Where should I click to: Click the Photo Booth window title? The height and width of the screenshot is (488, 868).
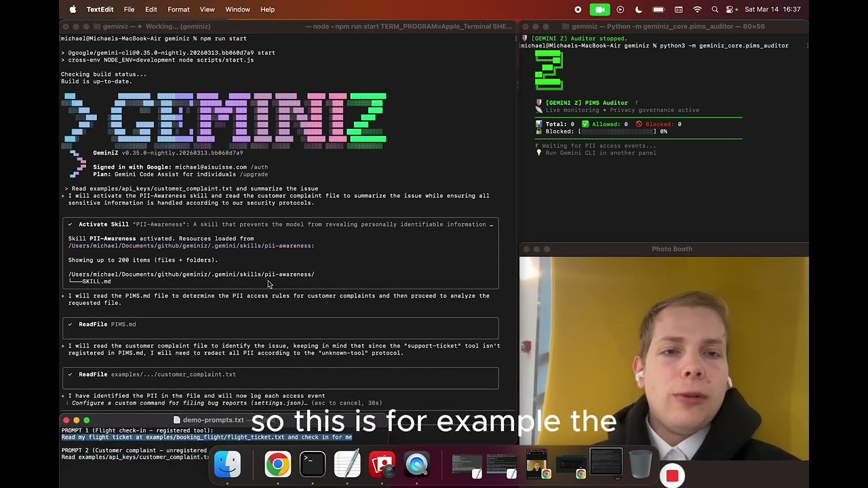[672, 249]
